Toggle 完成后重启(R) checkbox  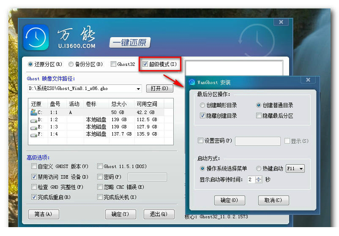click(x=34, y=197)
